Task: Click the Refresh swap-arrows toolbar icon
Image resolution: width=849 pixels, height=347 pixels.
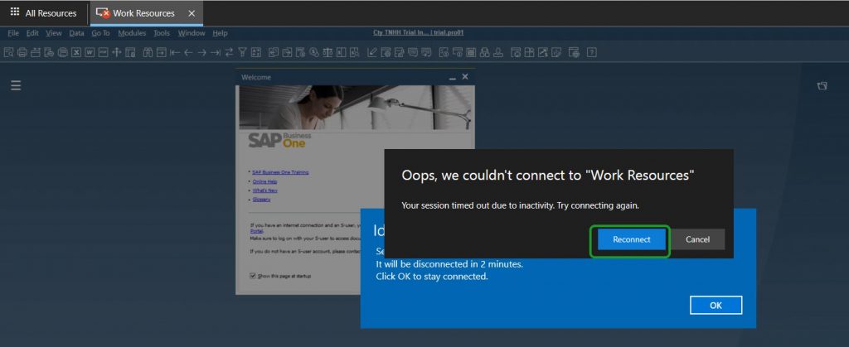Action: 229,52
